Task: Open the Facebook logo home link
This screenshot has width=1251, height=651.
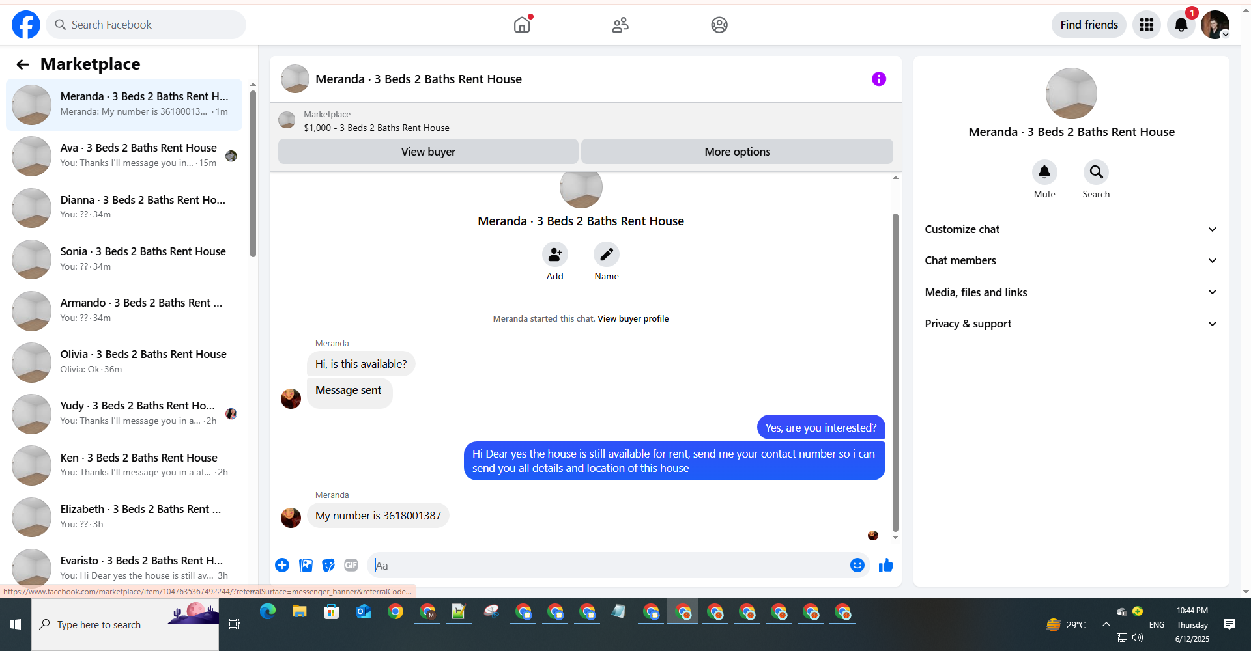Action: click(26, 25)
